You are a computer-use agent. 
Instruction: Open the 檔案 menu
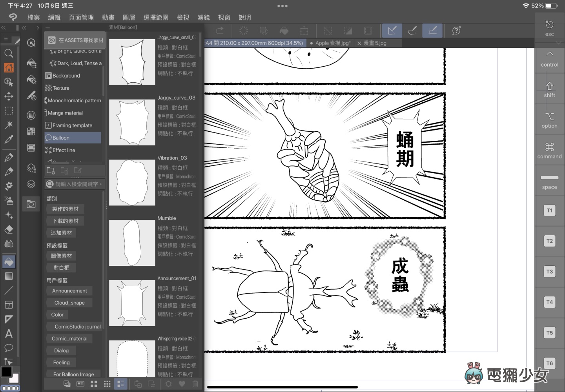point(34,17)
